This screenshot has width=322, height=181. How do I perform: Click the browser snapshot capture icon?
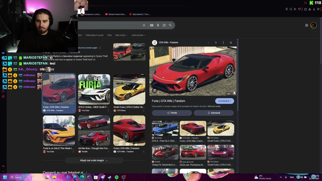pyautogui.click(x=291, y=9)
